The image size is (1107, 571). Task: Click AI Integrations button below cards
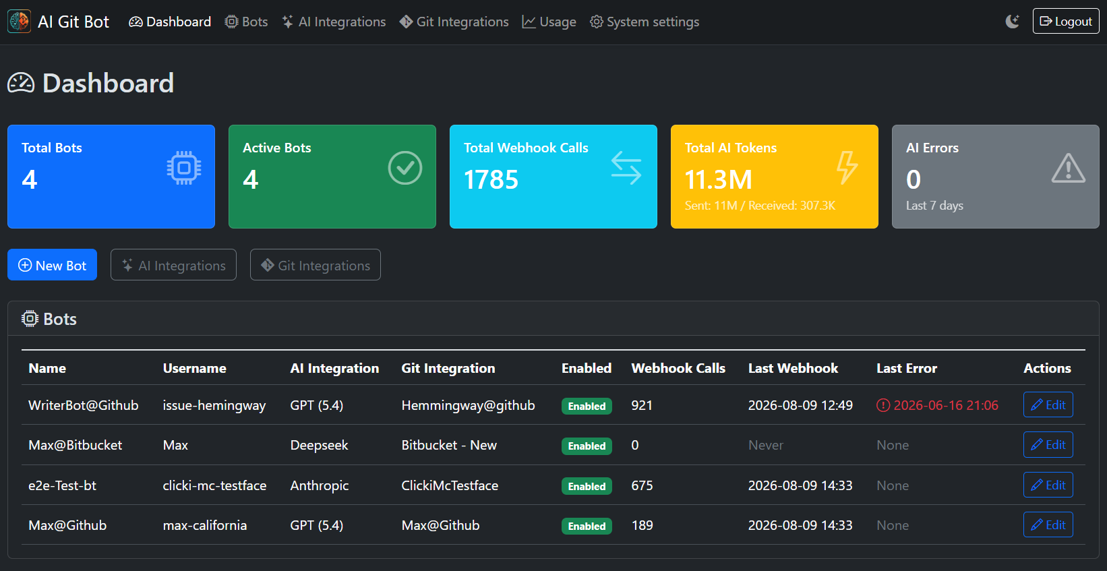pyautogui.click(x=173, y=265)
